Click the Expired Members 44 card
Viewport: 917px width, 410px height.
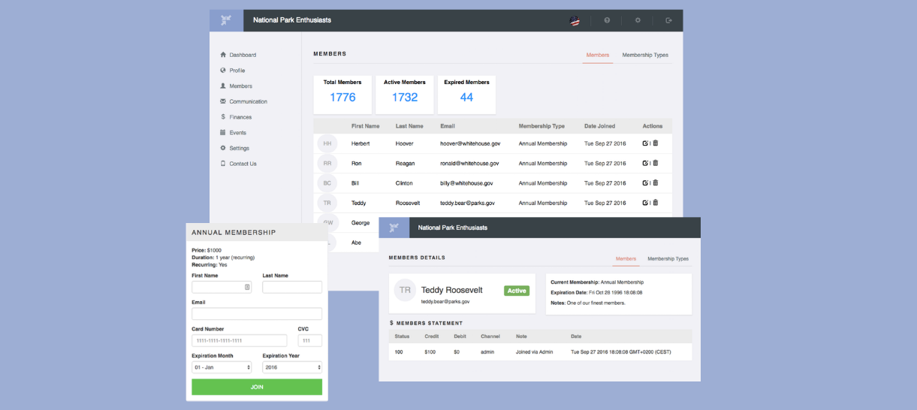coord(466,95)
